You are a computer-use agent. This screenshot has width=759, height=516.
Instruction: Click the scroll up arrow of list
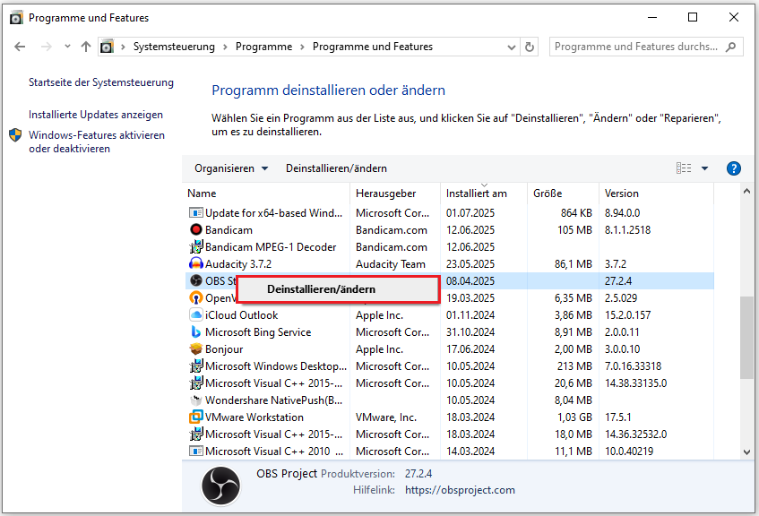pyautogui.click(x=746, y=191)
